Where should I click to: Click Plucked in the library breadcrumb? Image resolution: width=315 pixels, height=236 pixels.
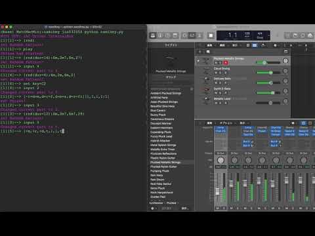171,203
